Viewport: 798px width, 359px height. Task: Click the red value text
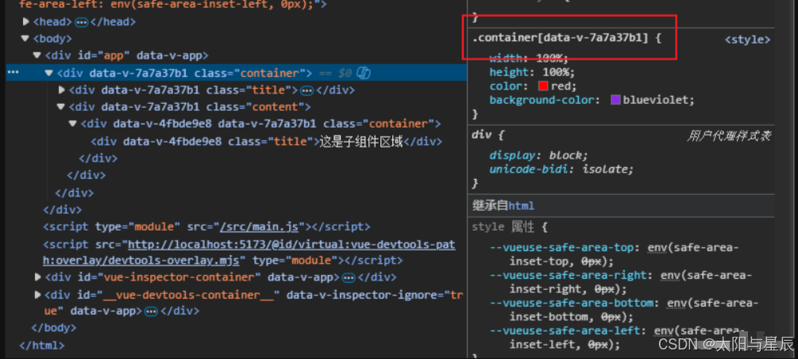[561, 86]
